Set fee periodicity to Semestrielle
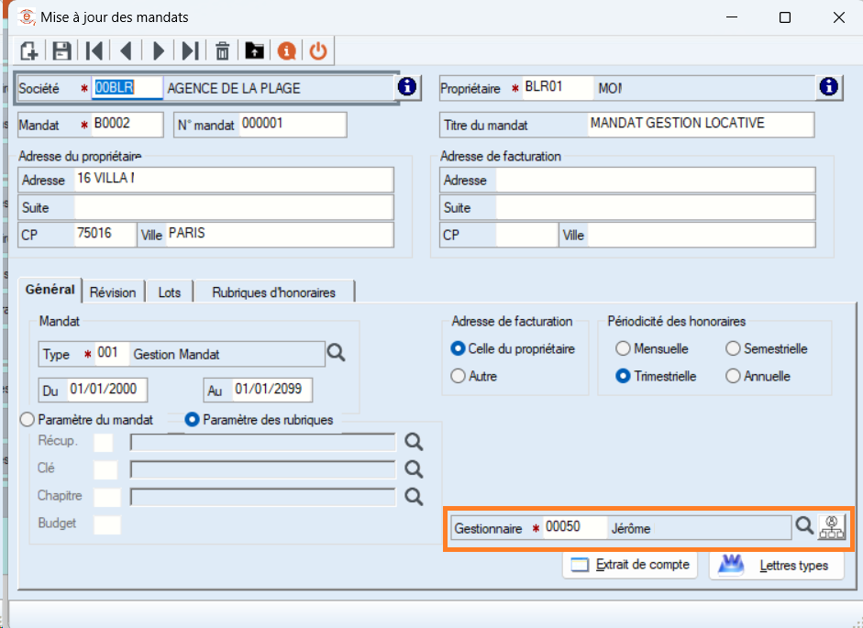This screenshot has height=628, width=863. 767,349
